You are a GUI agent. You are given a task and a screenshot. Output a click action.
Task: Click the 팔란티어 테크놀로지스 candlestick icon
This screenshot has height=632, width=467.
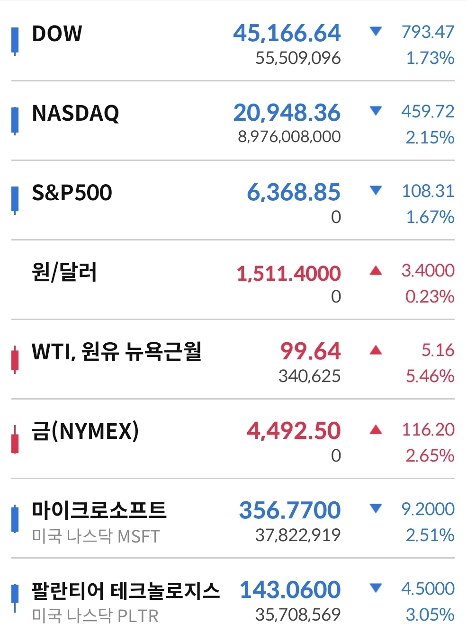coord(15,598)
